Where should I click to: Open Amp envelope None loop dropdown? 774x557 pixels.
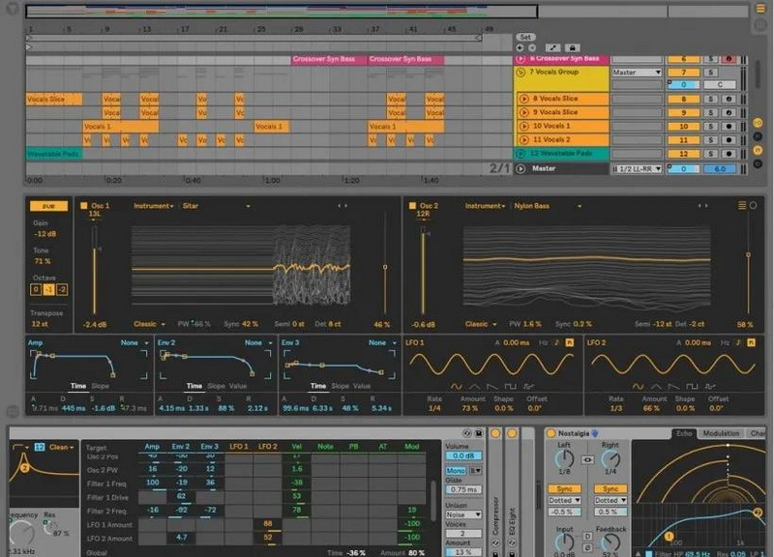(134, 342)
